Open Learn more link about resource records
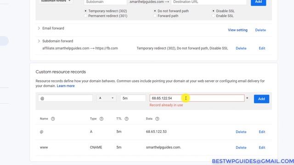This screenshot has width=294, height=165. 66,86
